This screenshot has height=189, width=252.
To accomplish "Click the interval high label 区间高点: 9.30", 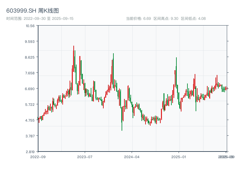I will [166, 19].
